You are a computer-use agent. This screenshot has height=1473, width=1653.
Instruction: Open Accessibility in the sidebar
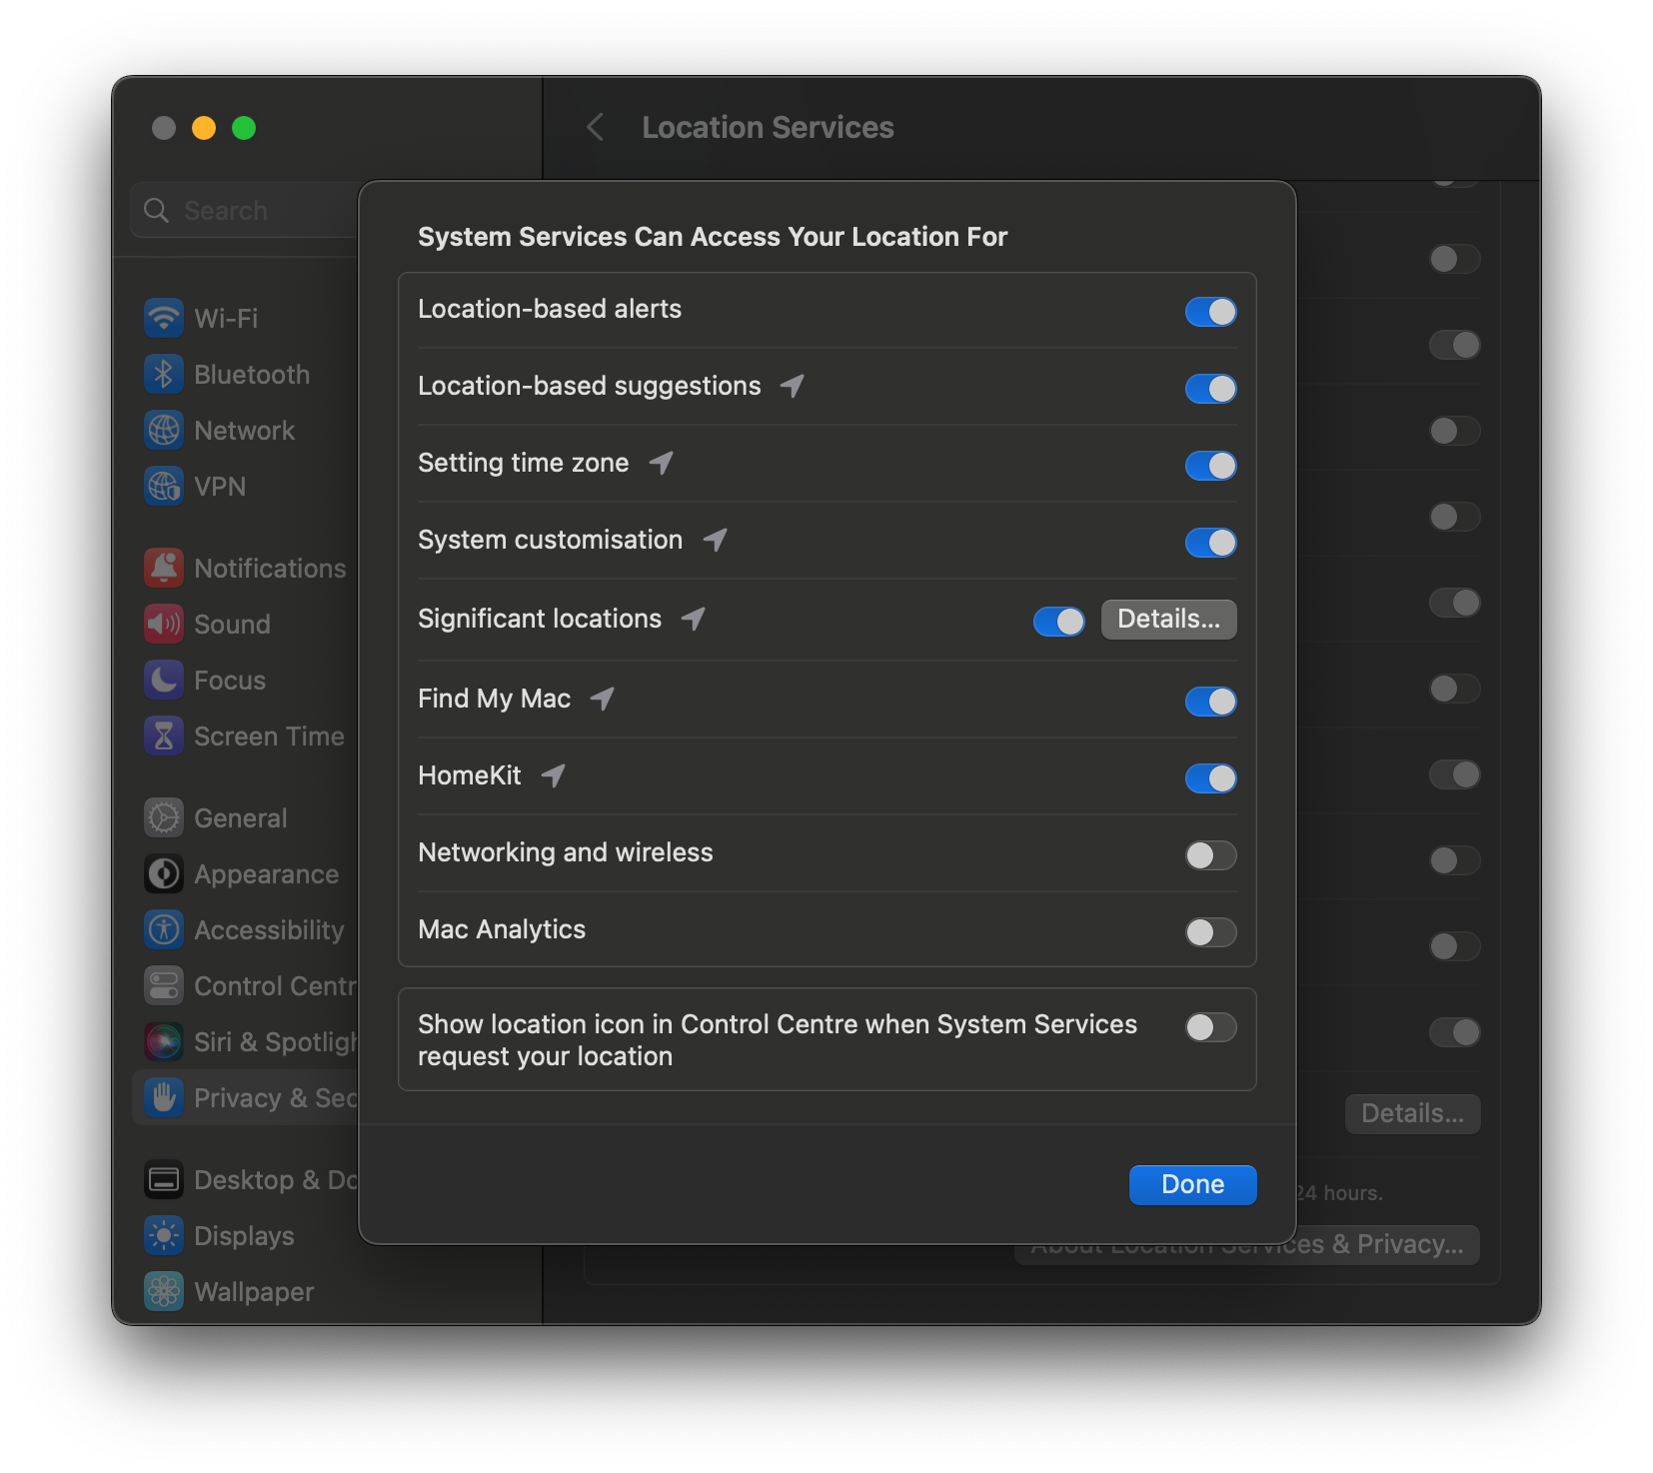(x=245, y=929)
